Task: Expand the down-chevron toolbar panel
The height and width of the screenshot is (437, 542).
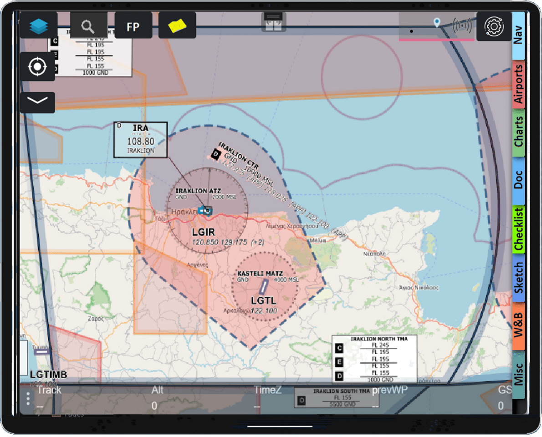Action: click(x=37, y=102)
